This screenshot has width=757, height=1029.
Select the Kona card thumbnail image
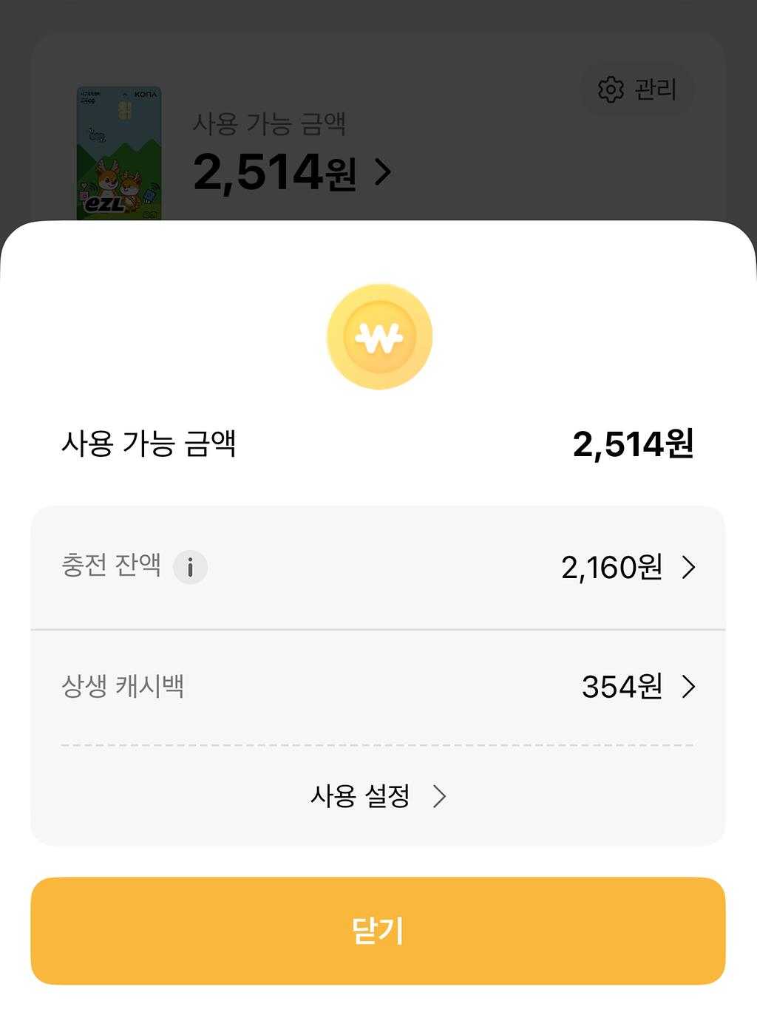tap(119, 153)
